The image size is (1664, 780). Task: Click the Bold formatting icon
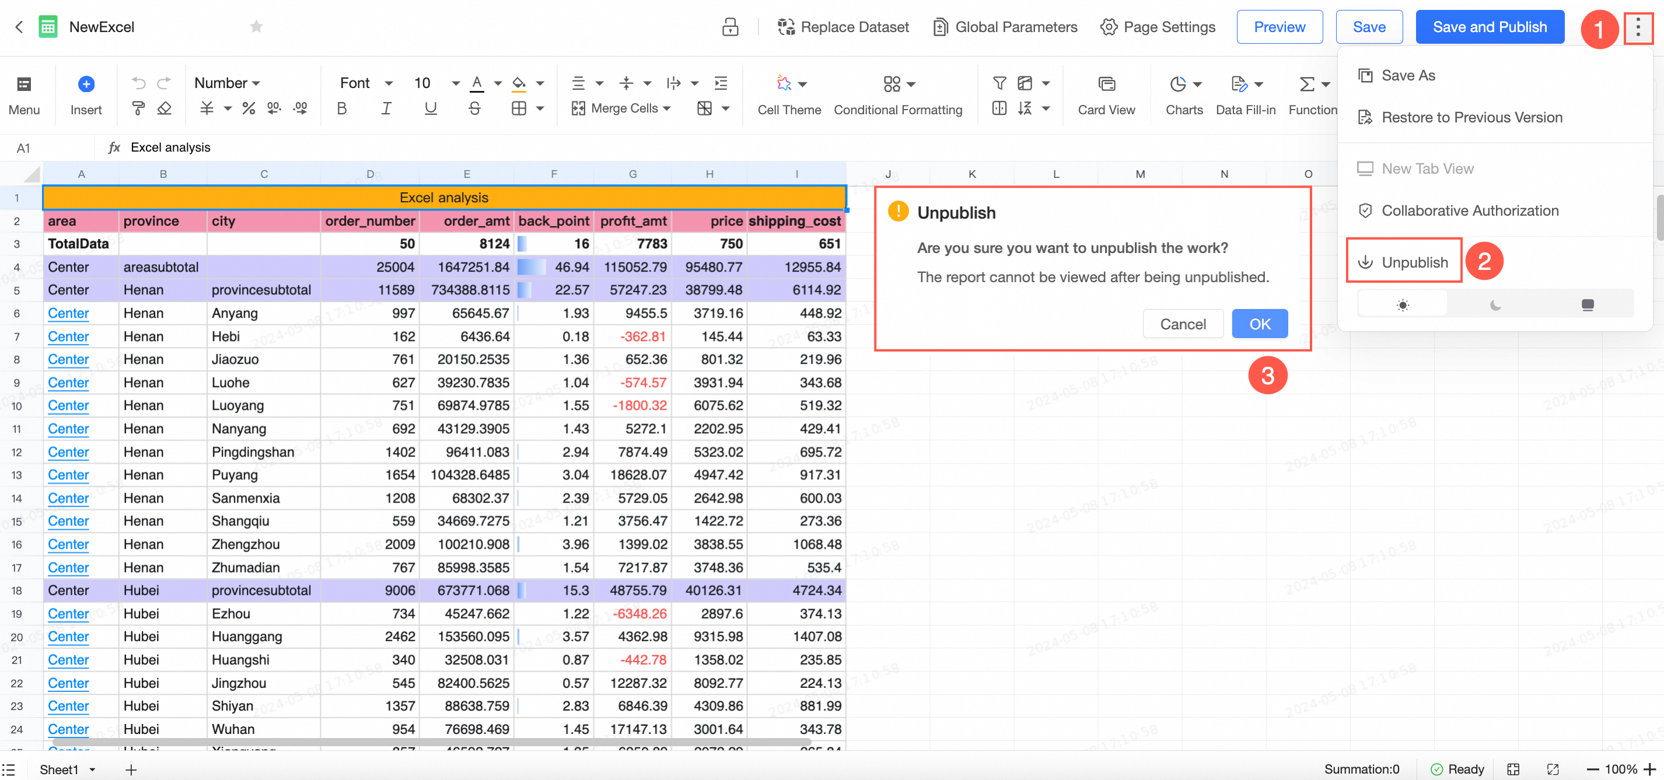[x=342, y=108]
